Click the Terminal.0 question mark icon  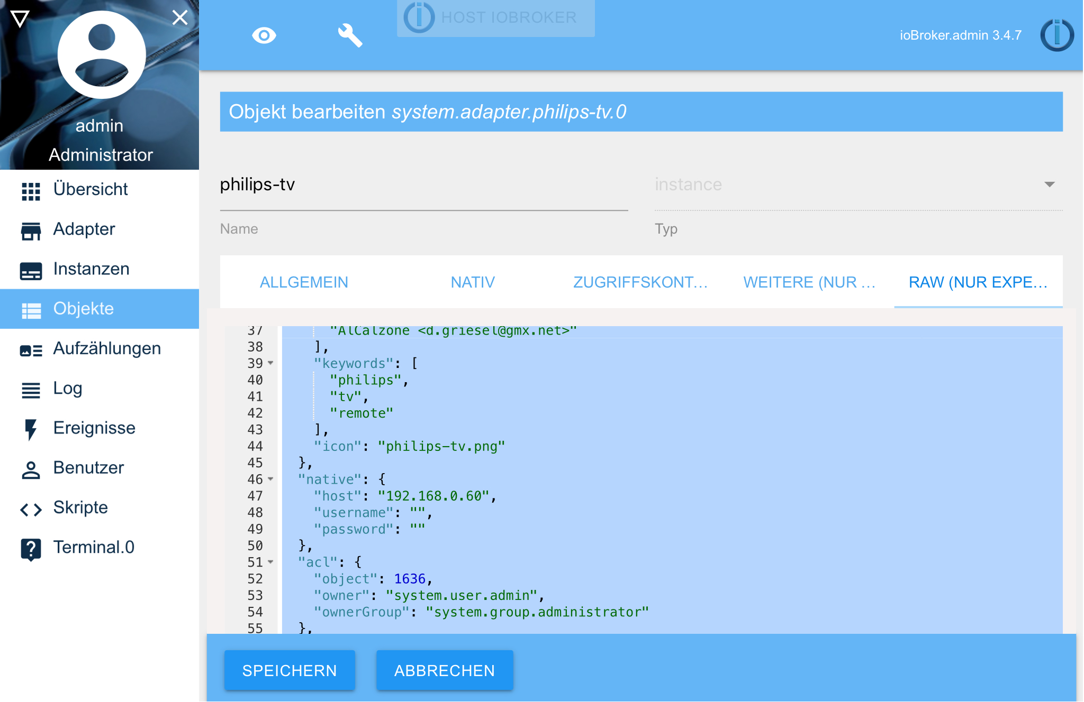(x=31, y=549)
